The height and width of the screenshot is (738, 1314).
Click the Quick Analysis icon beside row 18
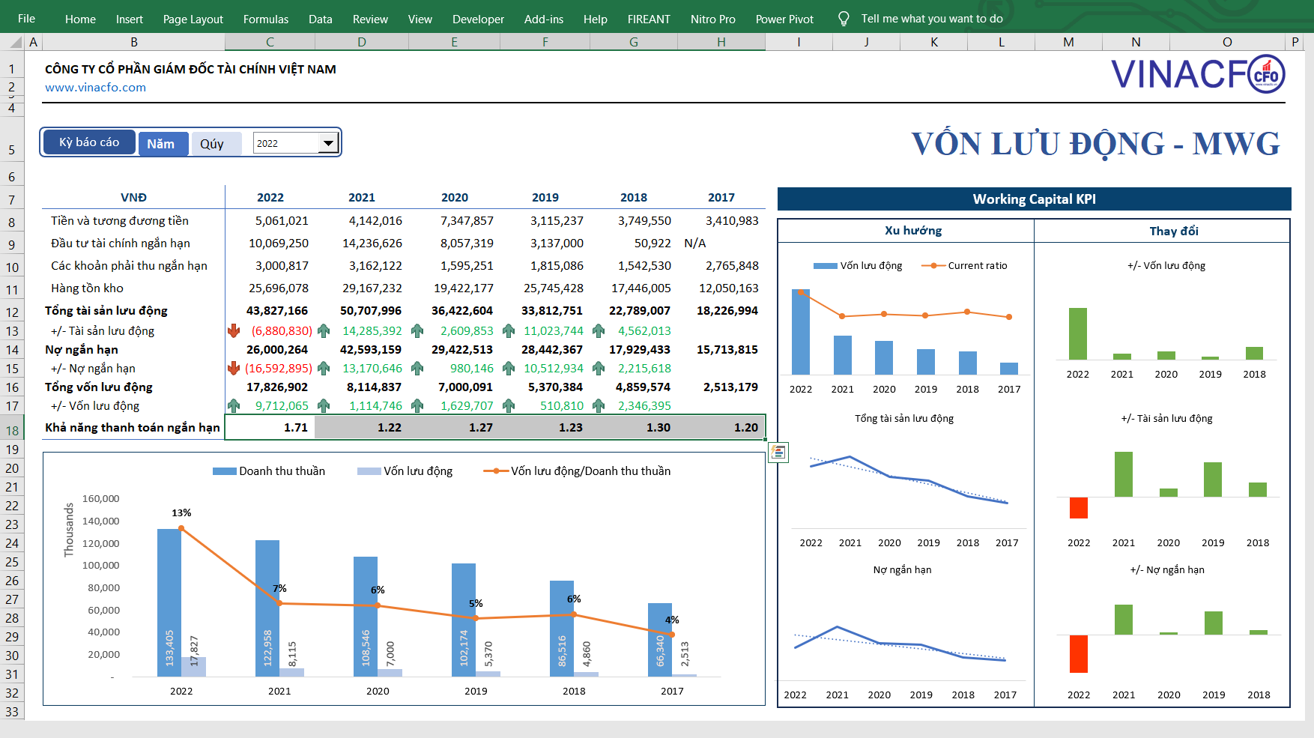(x=778, y=452)
